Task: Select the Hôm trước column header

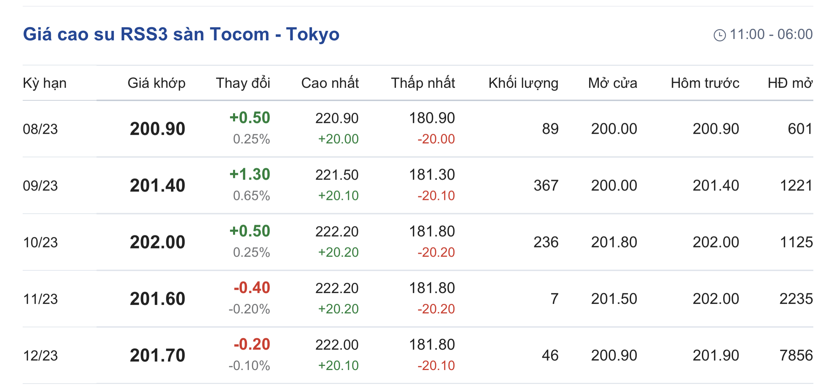Action: (705, 83)
